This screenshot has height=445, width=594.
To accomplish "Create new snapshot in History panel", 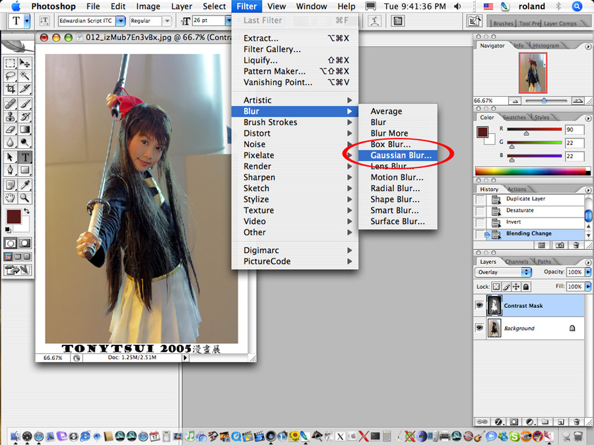I will click(x=560, y=245).
